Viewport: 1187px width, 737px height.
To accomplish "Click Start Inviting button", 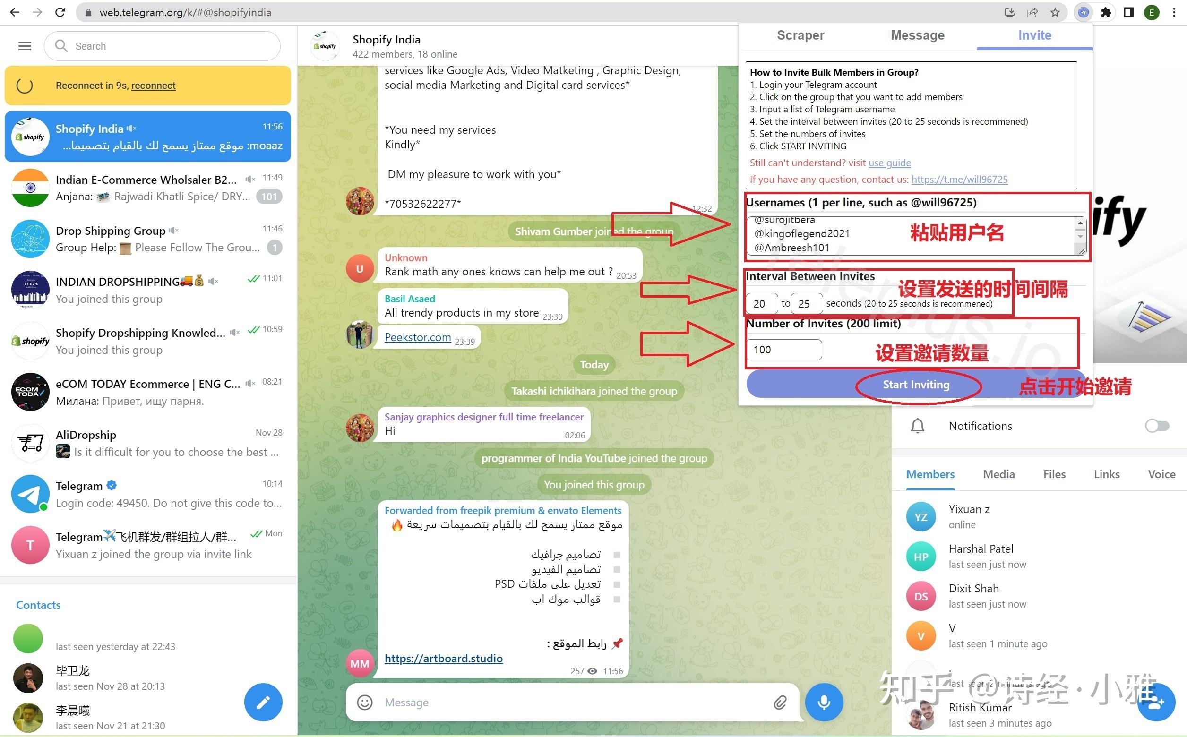I will 917,384.
